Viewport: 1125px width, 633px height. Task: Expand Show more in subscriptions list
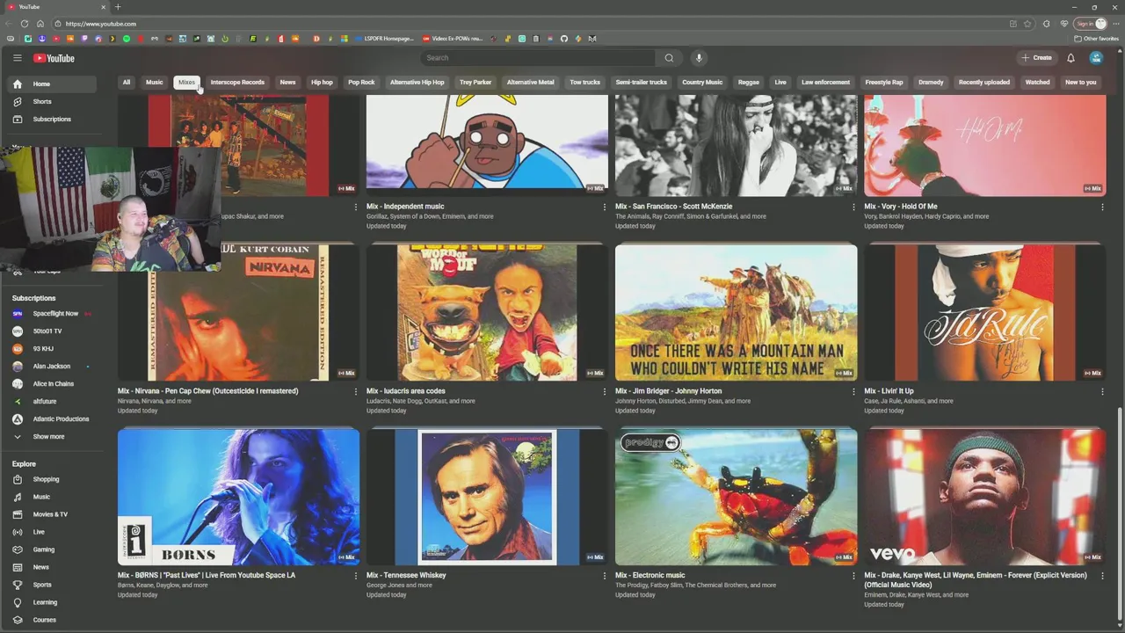(51, 436)
